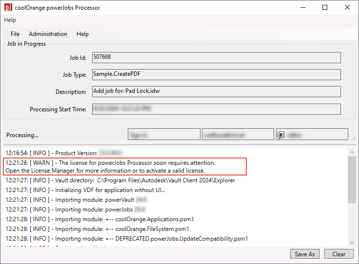Click the Description field for Pad Lock.idw
The image size is (359, 264).
[x=217, y=91]
